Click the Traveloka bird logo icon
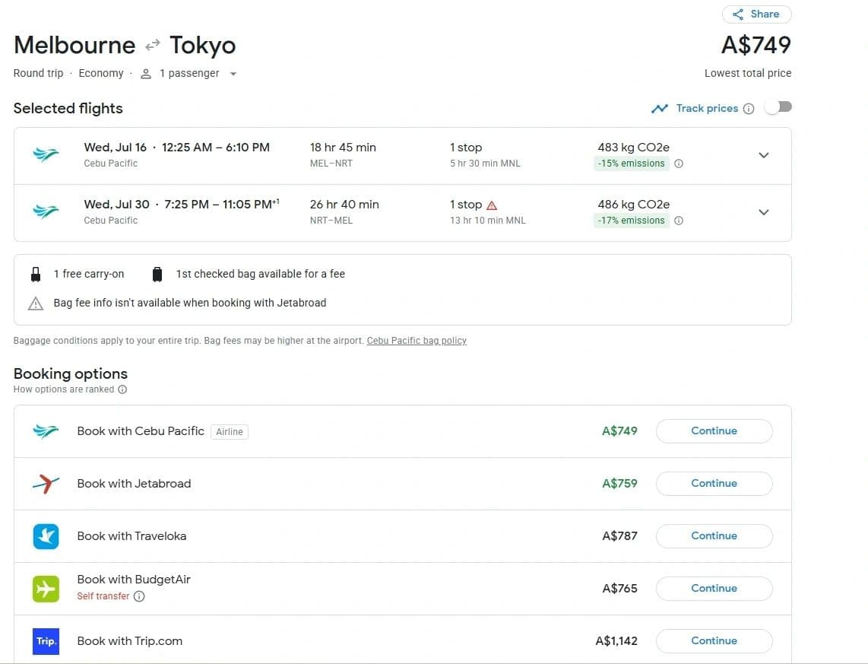This screenshot has height=664, width=868. tap(46, 536)
